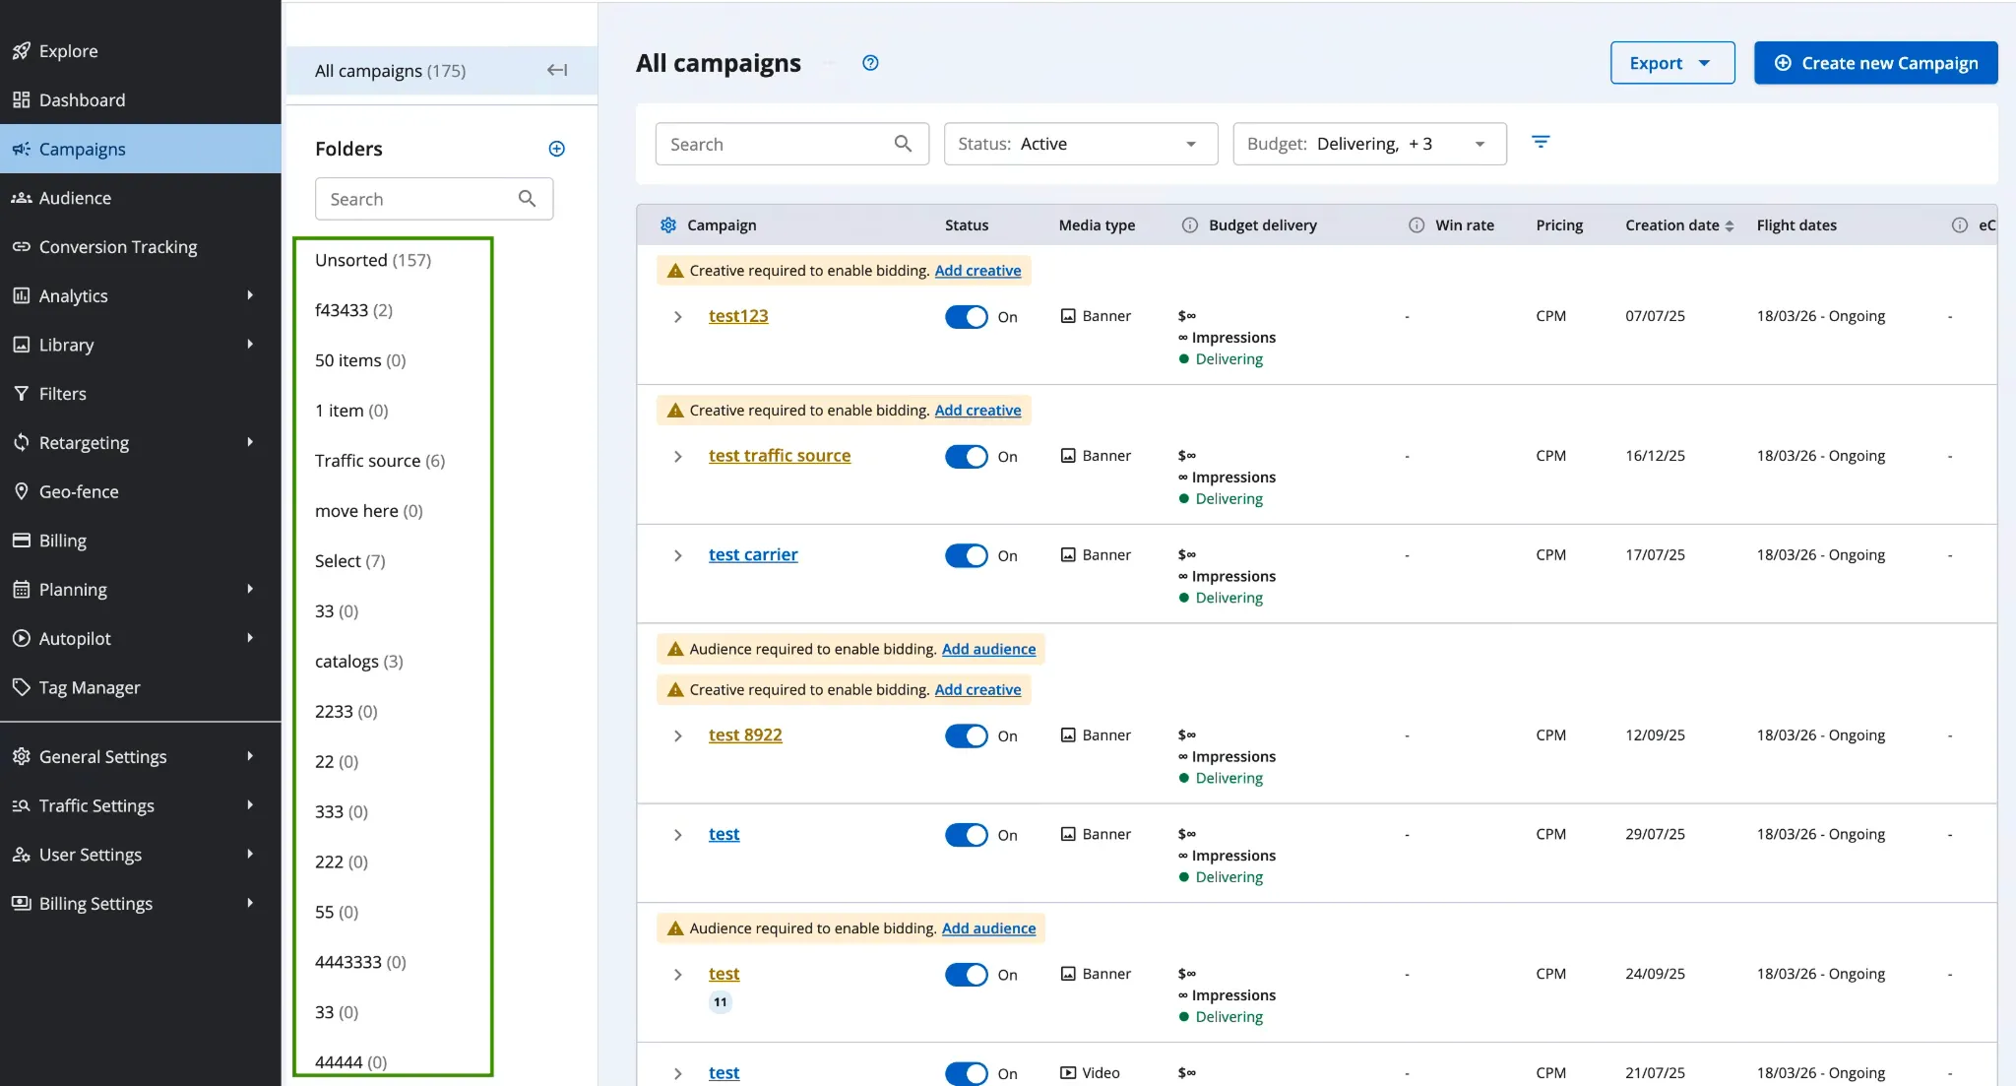Screen dimensions: 2016x1086
Task: Select the Traffic source (6) folder
Action: coord(380,461)
